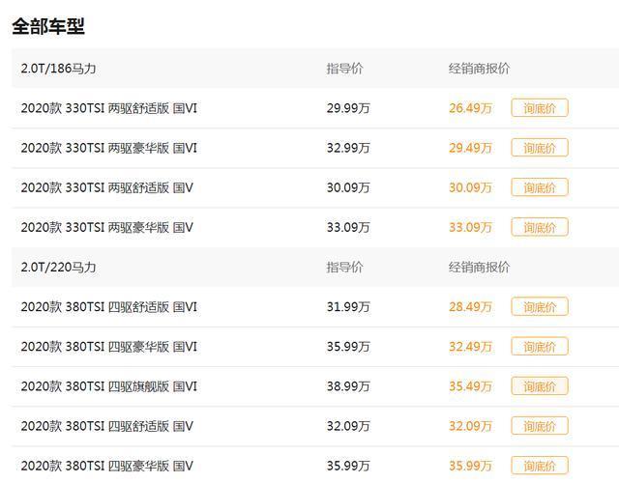This screenshot has width=619, height=483.
Task: Click 询底价 for 330TSI 两驱豪华版 国VI
Action: [540, 148]
